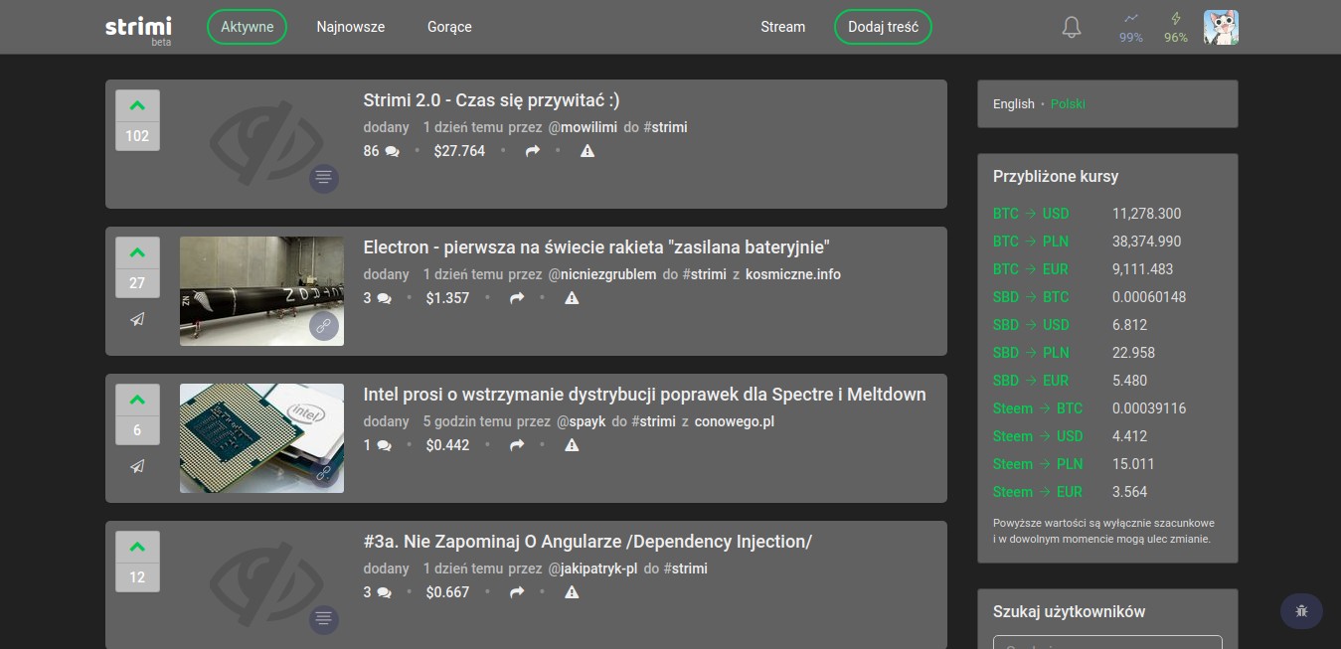Click the paper plane icon under Electron post
This screenshot has width=1341, height=649.
click(137, 319)
